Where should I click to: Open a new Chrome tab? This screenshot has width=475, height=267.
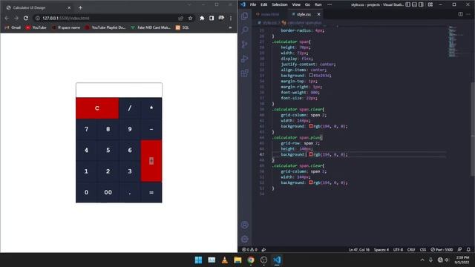click(80, 8)
